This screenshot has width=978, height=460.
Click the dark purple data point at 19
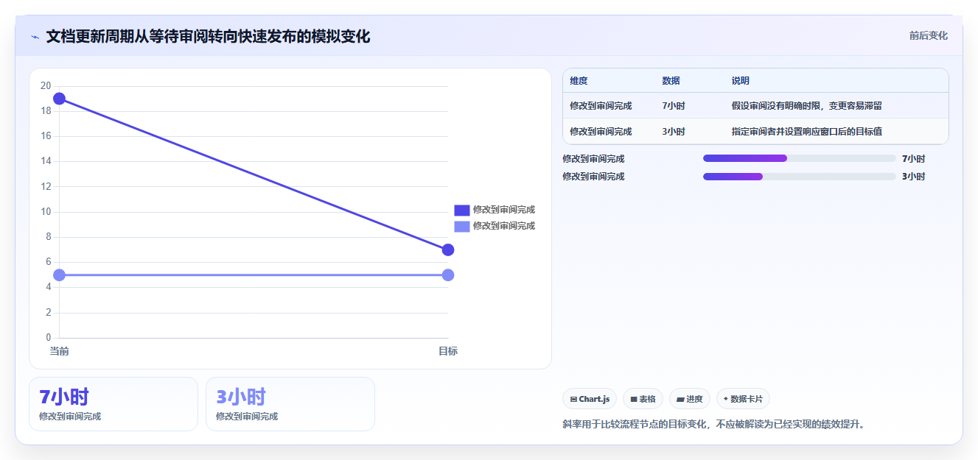click(x=59, y=99)
